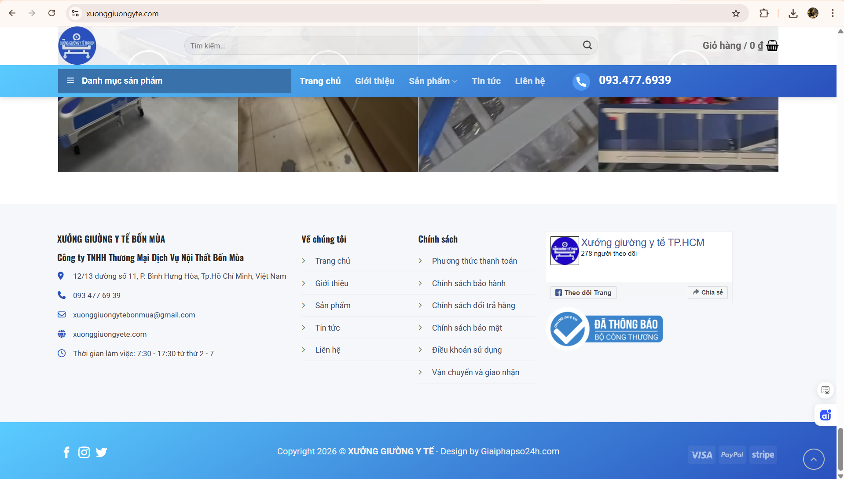Open the shopping cart basket icon
This screenshot has width=844, height=479.
click(772, 46)
